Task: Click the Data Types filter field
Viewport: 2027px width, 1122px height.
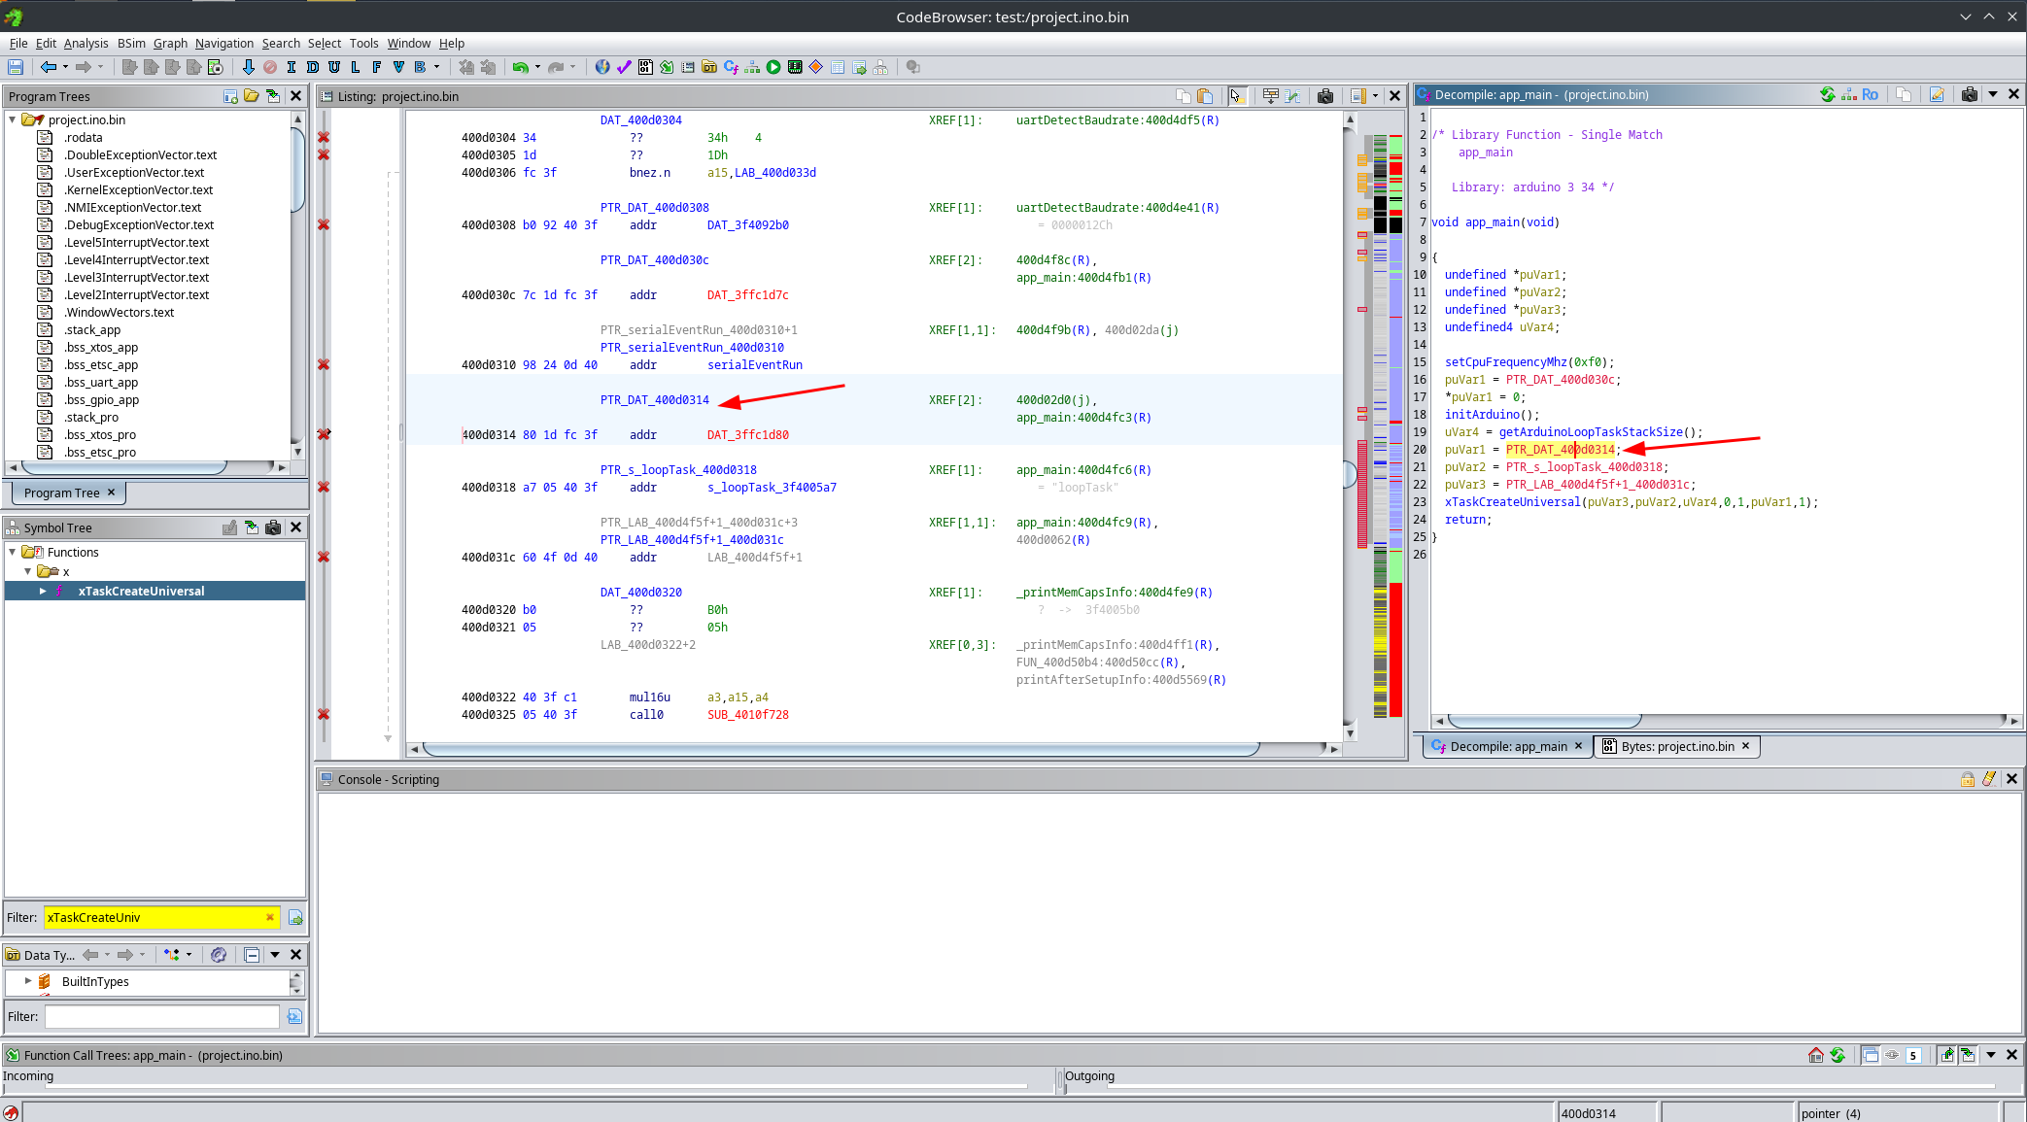Action: tap(160, 1016)
